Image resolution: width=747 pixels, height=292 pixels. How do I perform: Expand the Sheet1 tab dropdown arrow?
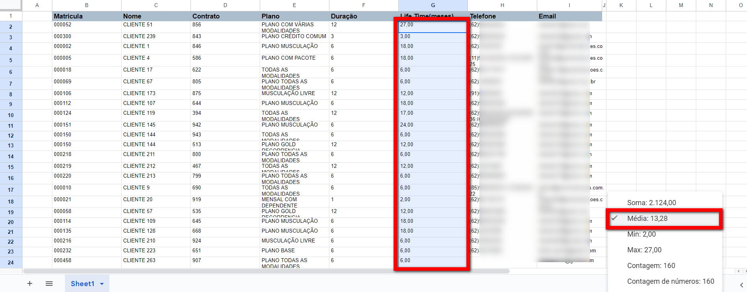tap(102, 284)
